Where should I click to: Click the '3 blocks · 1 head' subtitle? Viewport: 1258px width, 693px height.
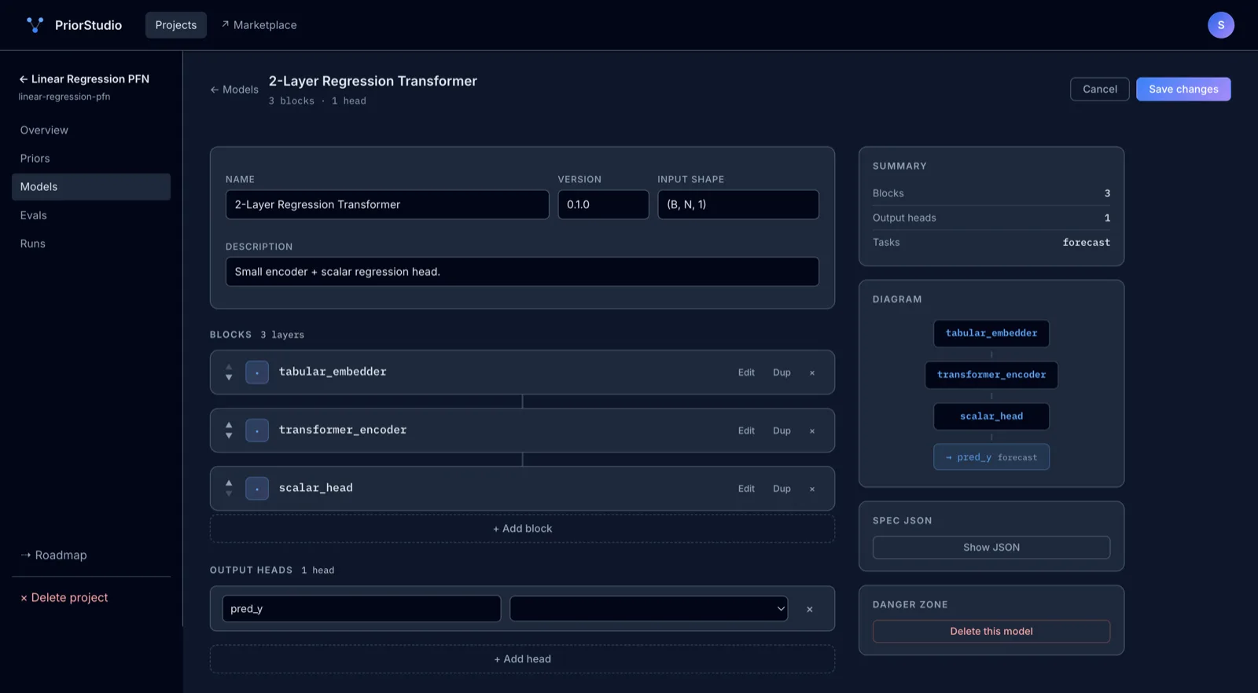[x=318, y=101]
